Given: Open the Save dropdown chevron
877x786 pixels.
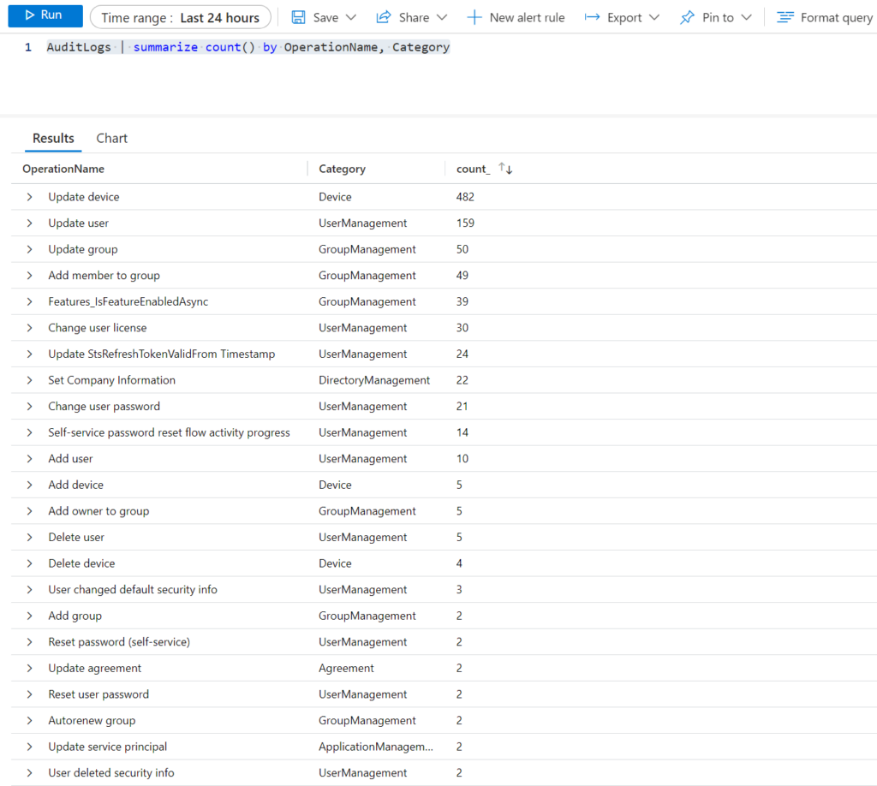Looking at the screenshot, I should click(x=352, y=17).
